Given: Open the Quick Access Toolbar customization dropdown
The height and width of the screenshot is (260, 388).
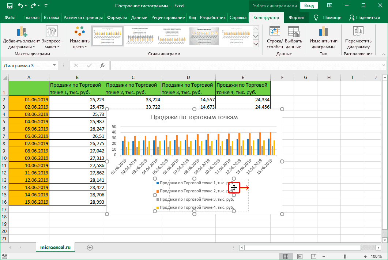Looking at the screenshot, I should click(x=46, y=5).
